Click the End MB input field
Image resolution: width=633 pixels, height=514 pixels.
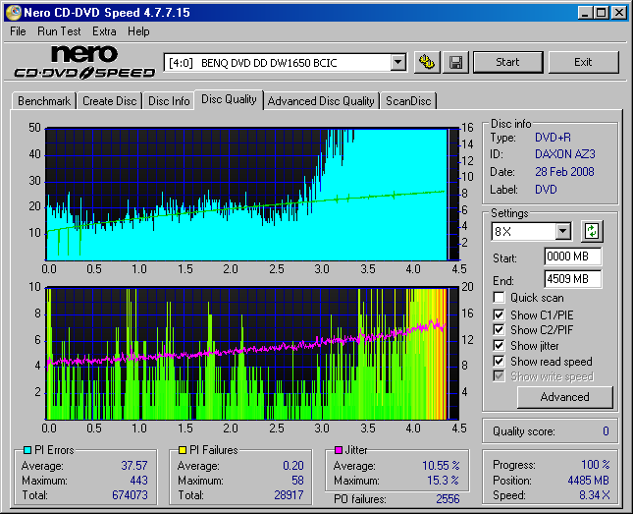tap(572, 279)
